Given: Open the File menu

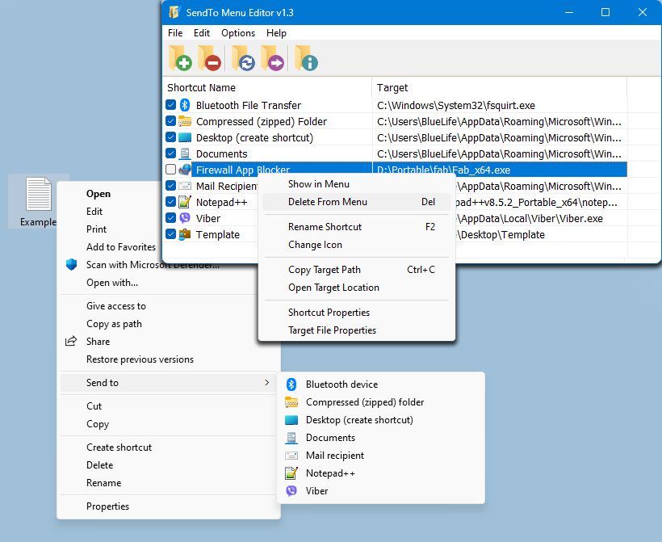Looking at the screenshot, I should [x=175, y=33].
